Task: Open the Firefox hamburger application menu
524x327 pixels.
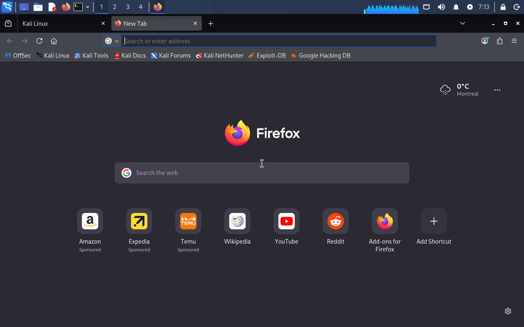Action: pos(514,41)
